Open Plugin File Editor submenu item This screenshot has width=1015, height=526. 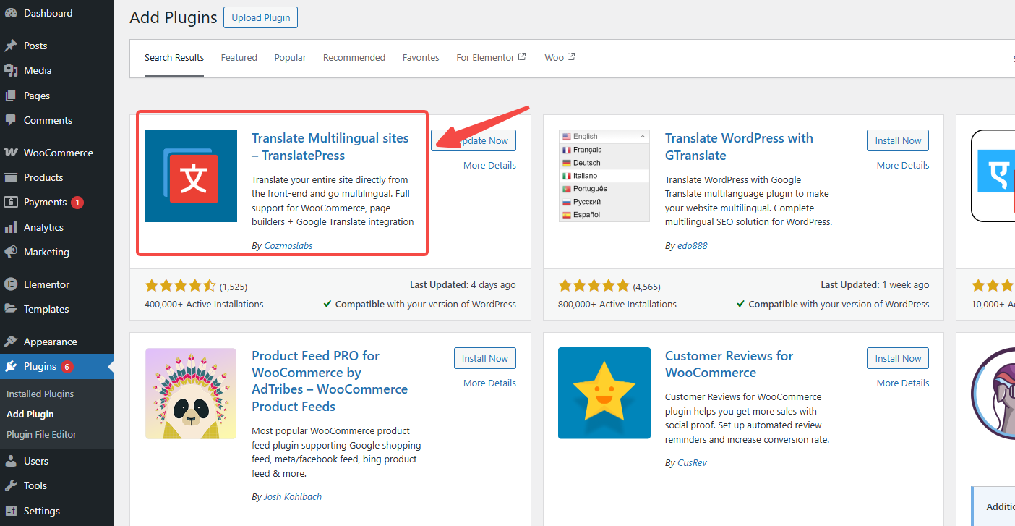[x=41, y=434]
